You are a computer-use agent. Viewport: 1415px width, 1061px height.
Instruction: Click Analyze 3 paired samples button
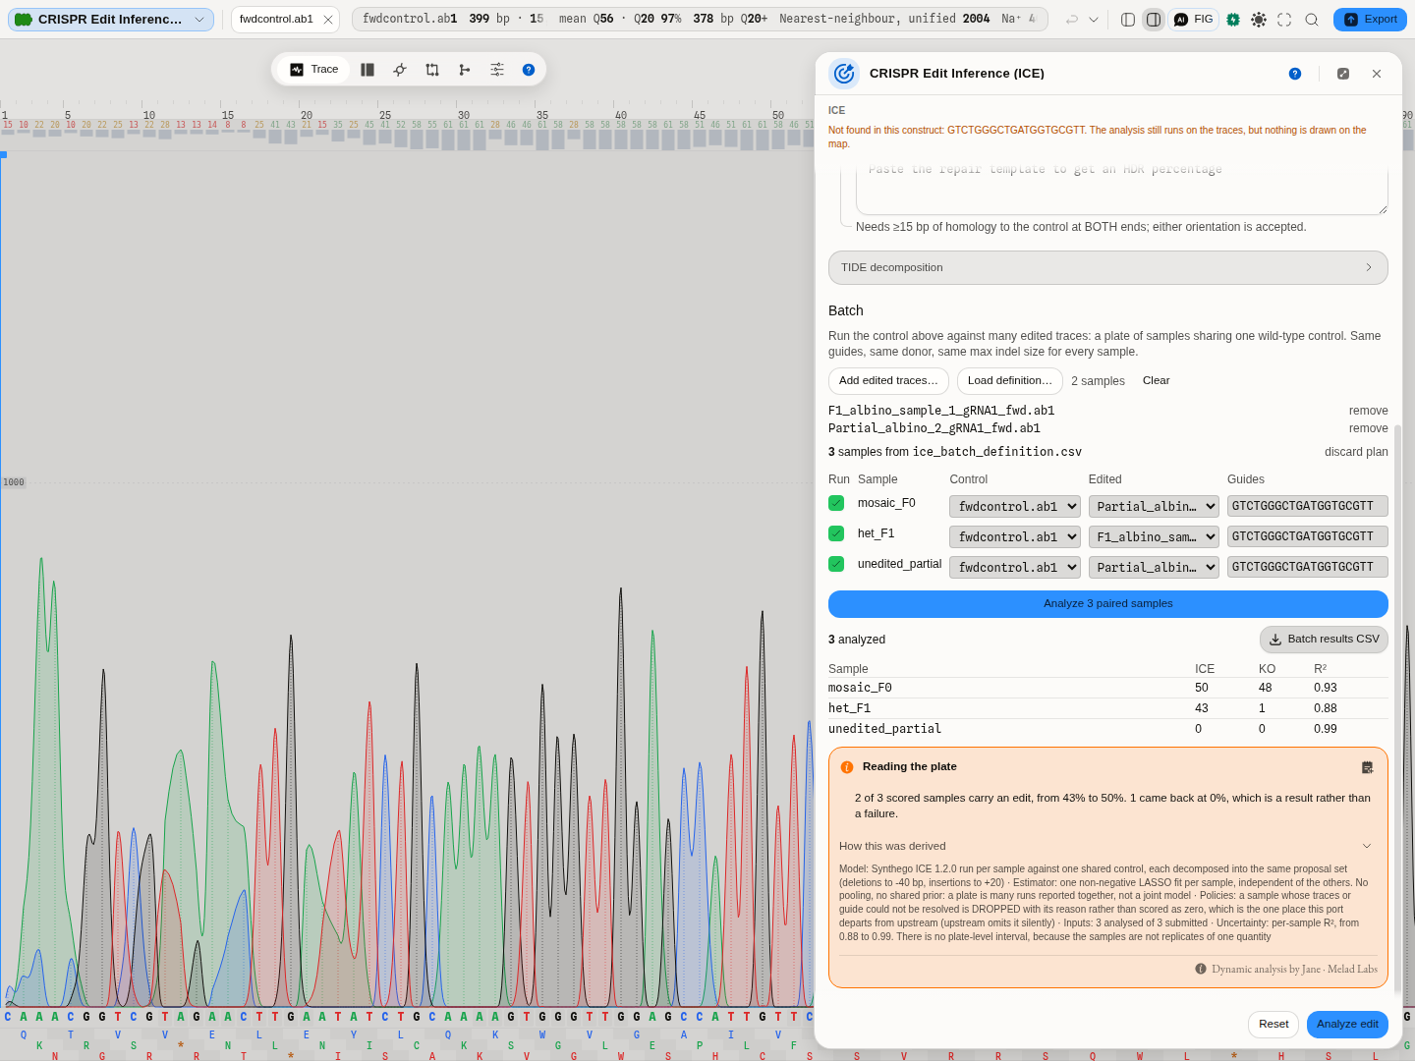tap(1108, 604)
